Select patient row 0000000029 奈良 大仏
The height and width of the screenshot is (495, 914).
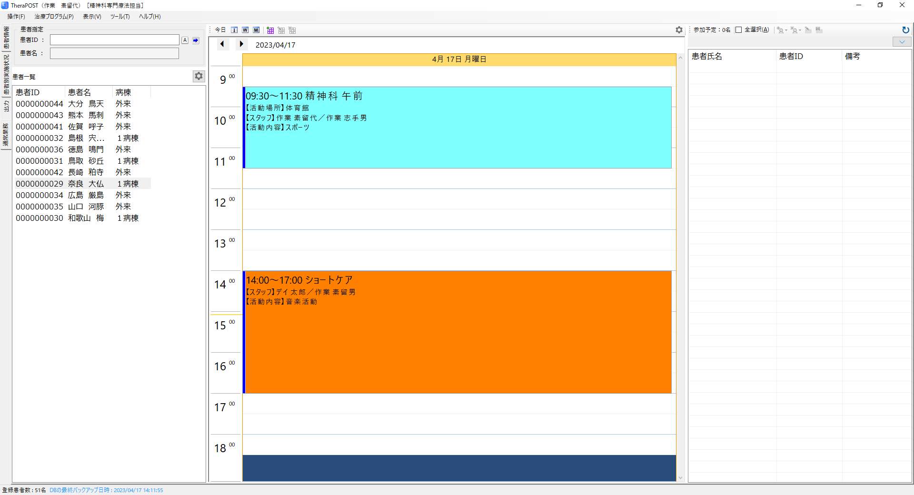point(82,184)
